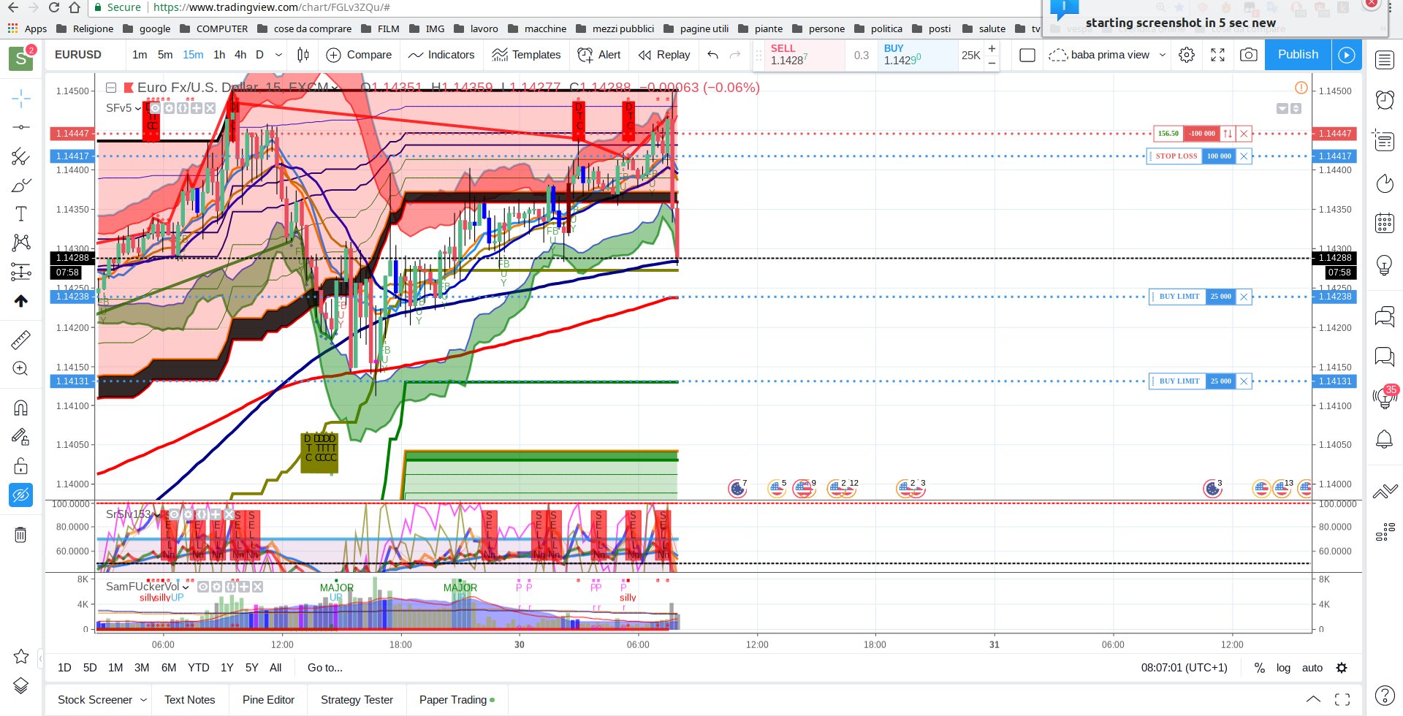Create an Alert
This screenshot has width=1403, height=716.
598,55
